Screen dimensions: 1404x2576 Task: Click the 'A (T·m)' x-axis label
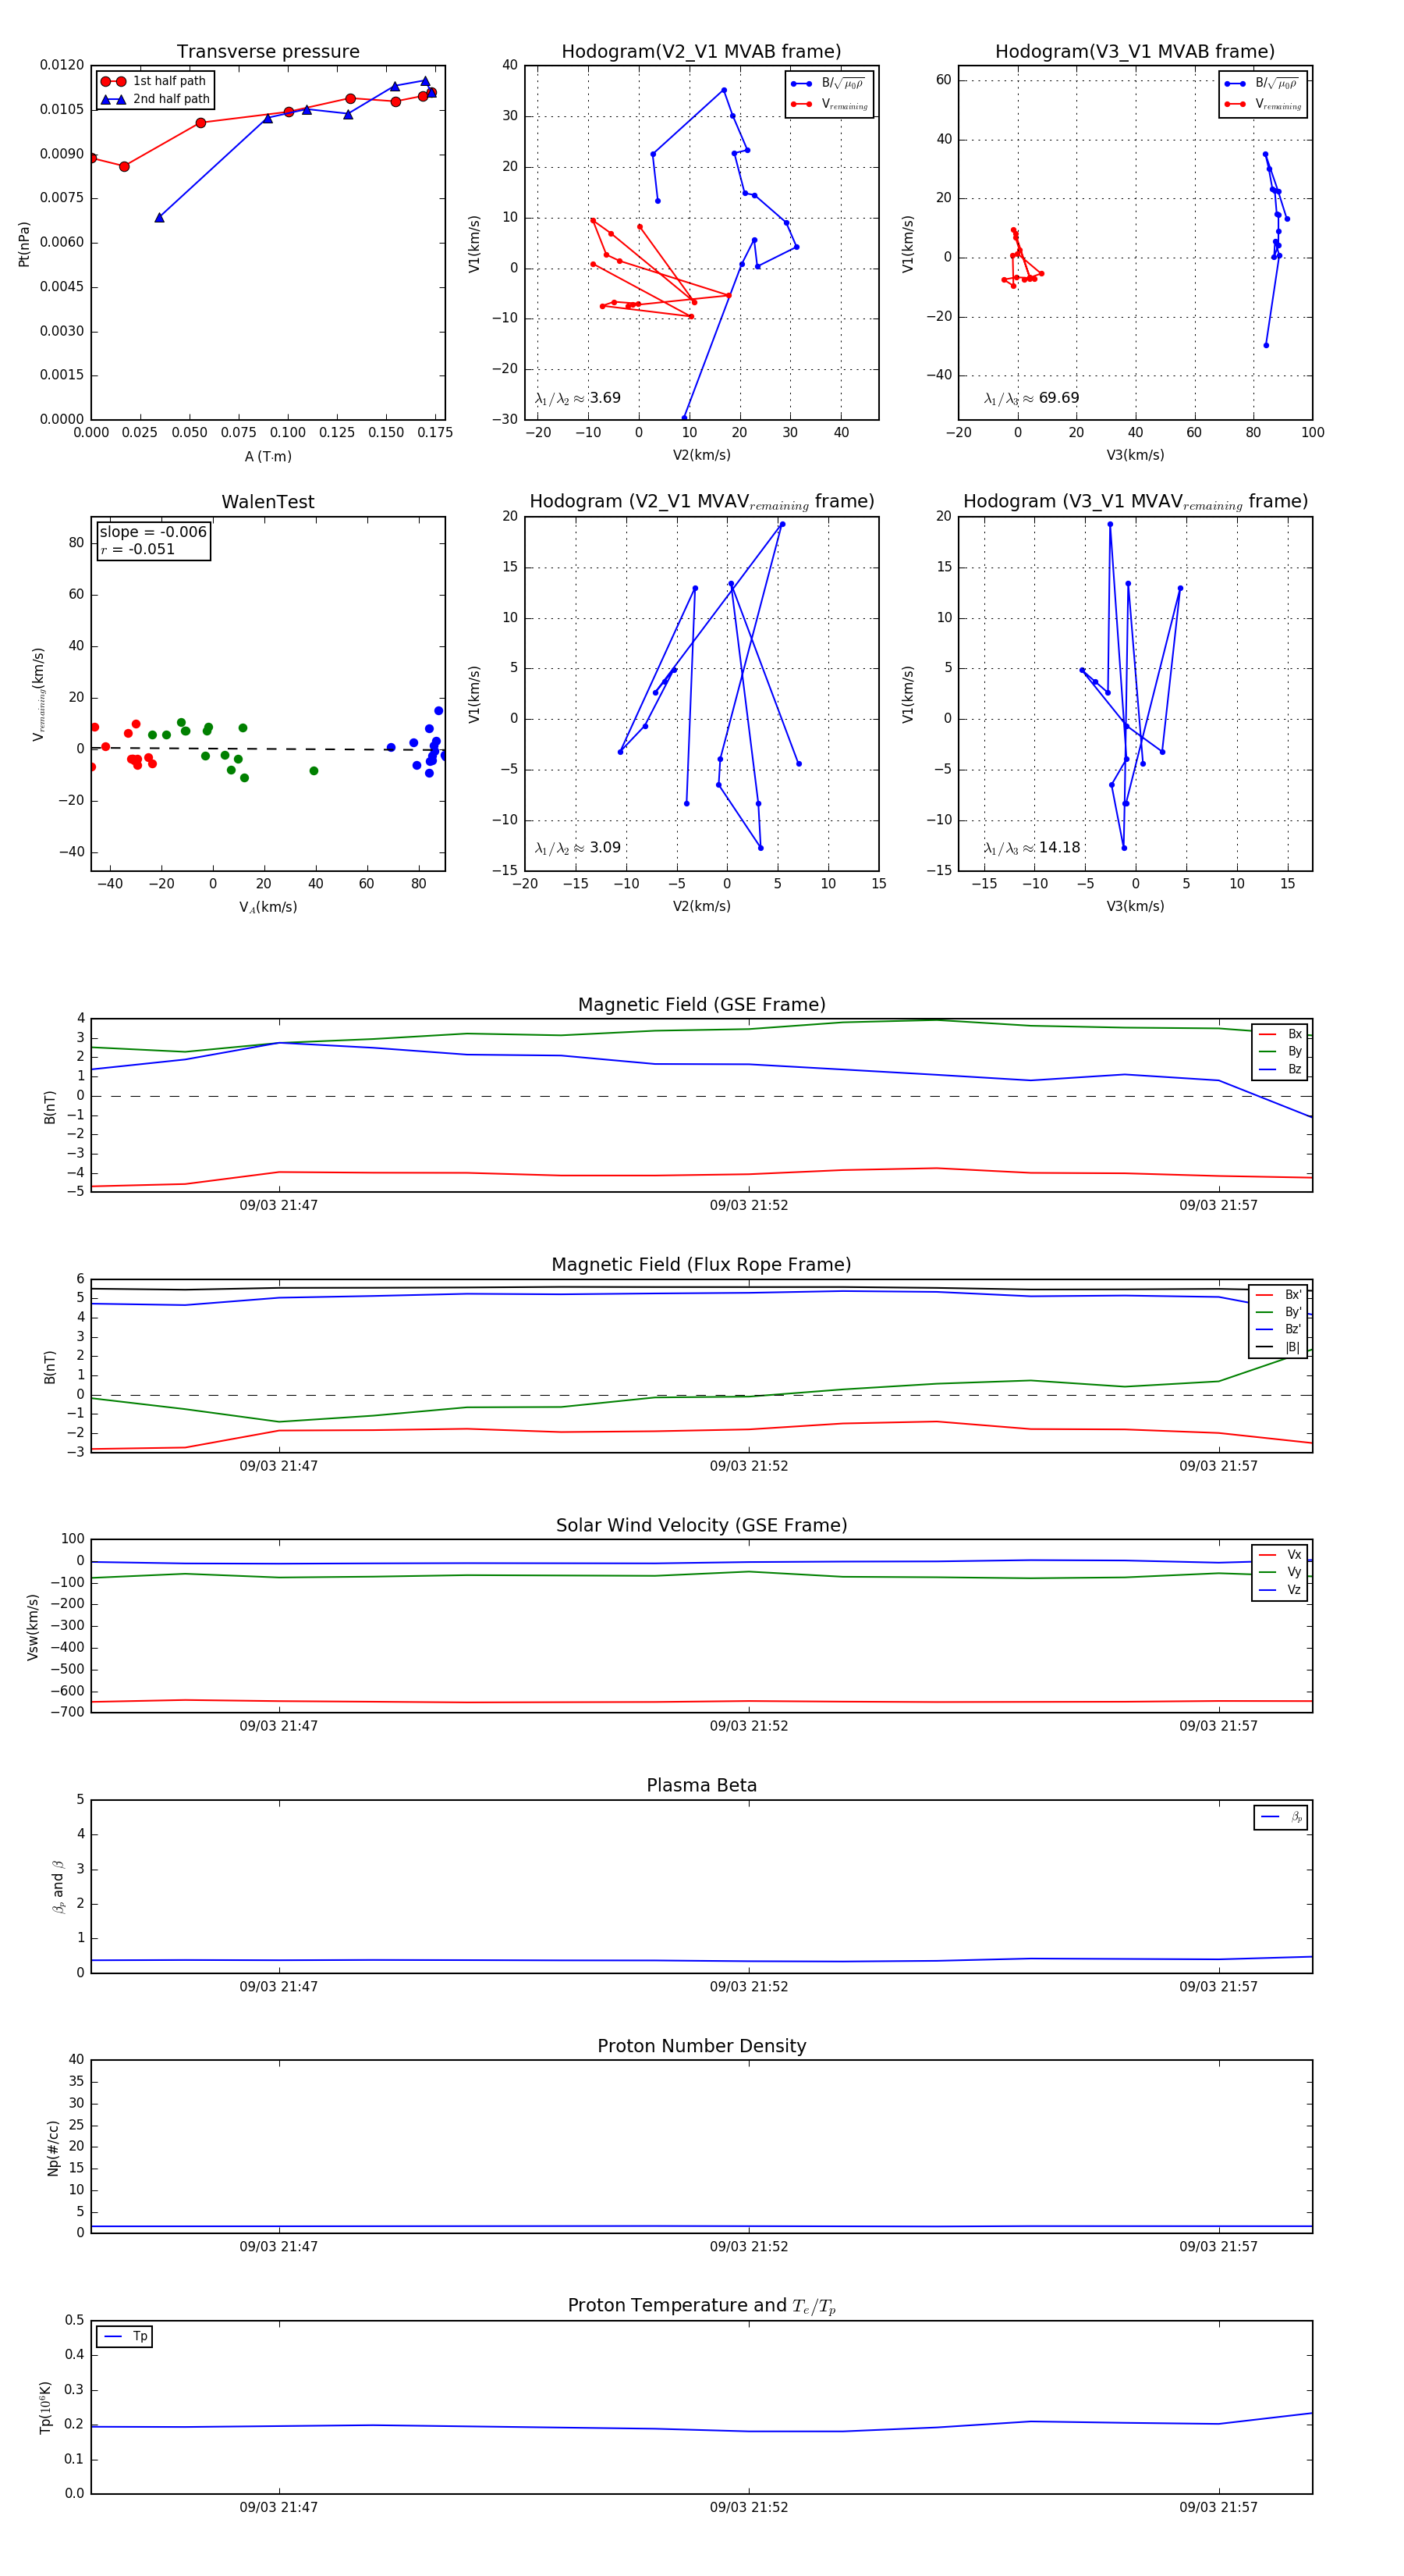click(268, 456)
